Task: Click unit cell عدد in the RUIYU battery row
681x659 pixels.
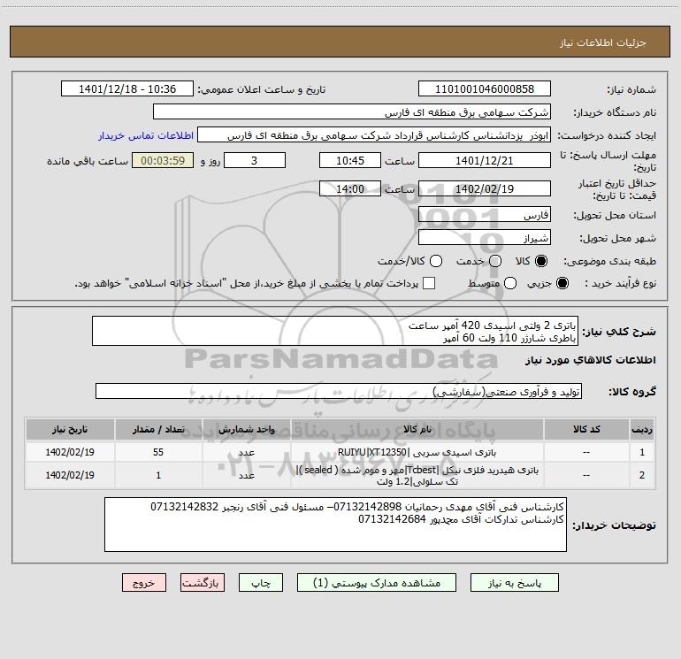Action: click(x=246, y=452)
